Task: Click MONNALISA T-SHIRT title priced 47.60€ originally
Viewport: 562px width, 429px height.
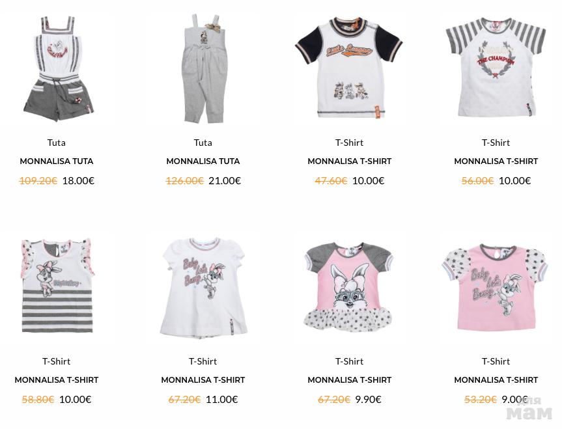Action: (350, 161)
